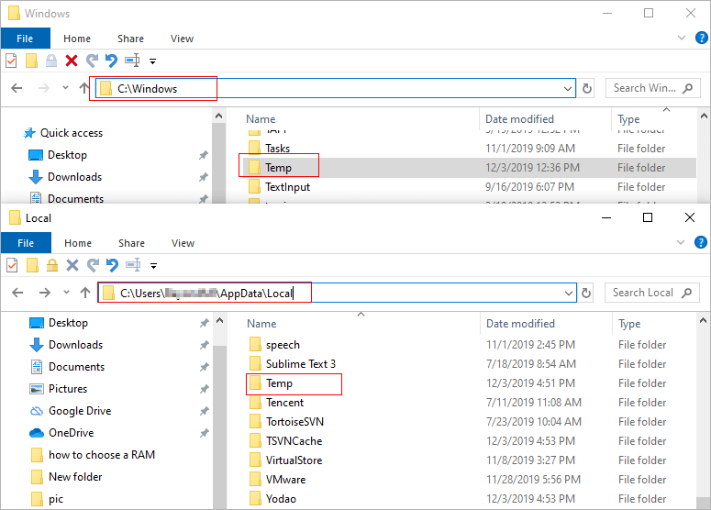711x510 pixels.
Task: Click New folder icon in Local window toolbar
Action: pos(32,265)
